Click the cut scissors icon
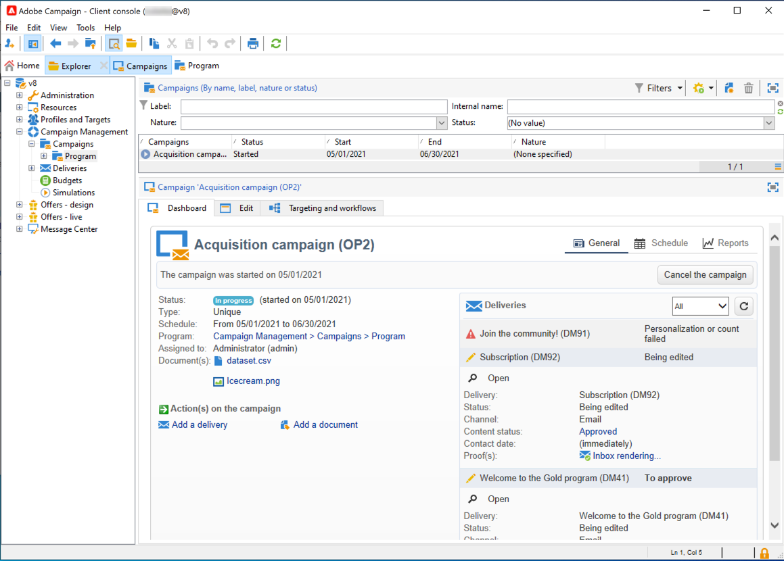The width and height of the screenshot is (784, 561). pos(172,43)
